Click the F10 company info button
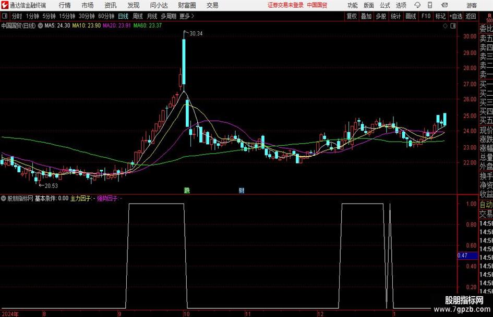Screen dimensions: 493x317 pyautogui.click(x=426, y=16)
